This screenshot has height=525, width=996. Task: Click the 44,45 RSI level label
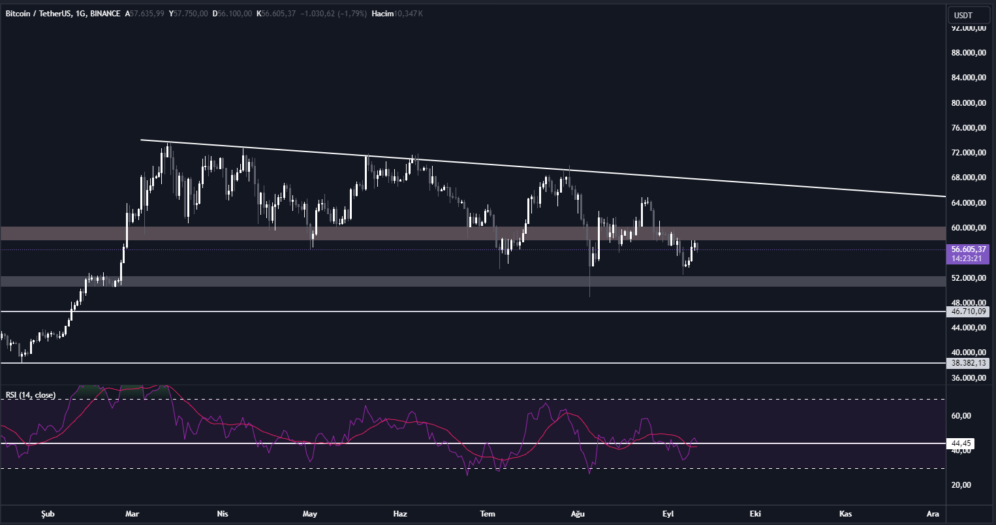click(x=960, y=443)
